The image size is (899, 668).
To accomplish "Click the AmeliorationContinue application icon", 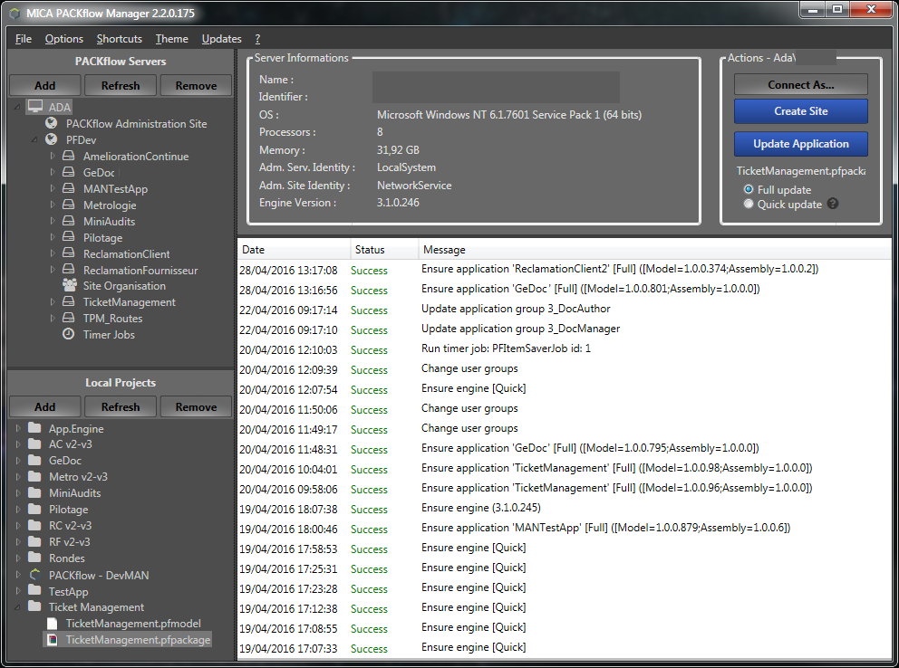I will click(68, 156).
